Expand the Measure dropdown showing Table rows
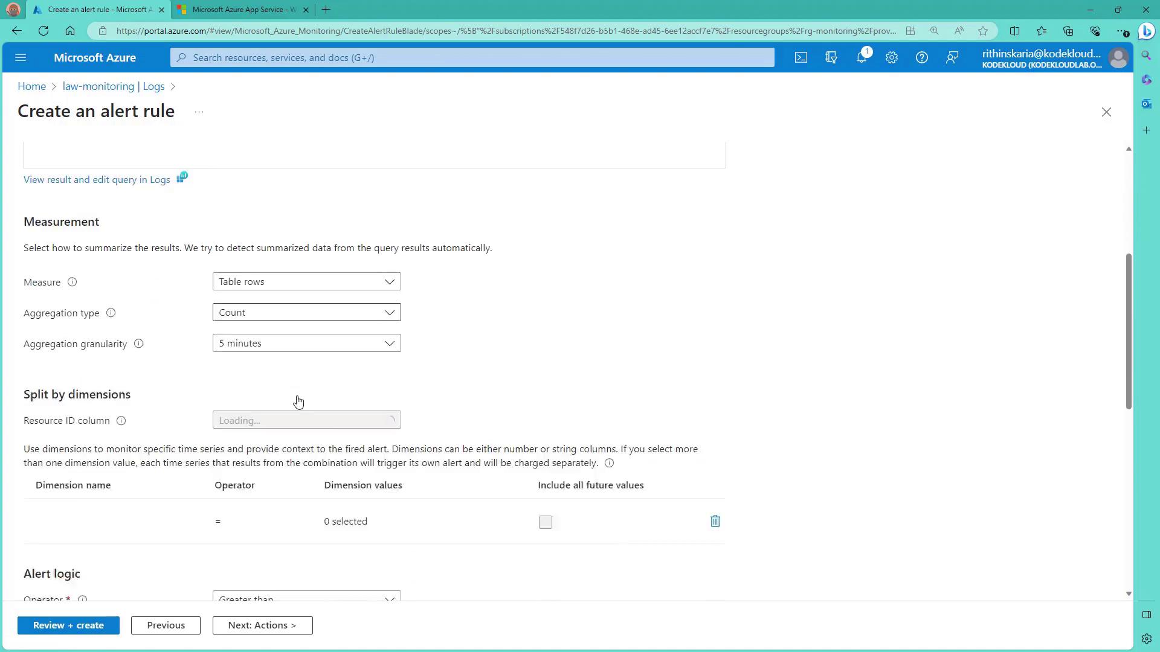The height and width of the screenshot is (652, 1160). coord(306,282)
